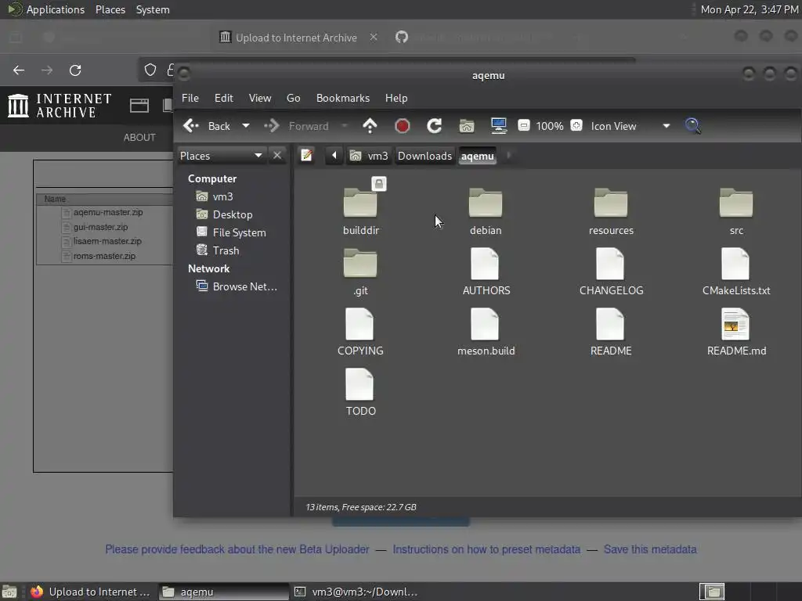This screenshot has height=601, width=802.
Task: Select the aqemu path bar segment
Action: pos(477,156)
